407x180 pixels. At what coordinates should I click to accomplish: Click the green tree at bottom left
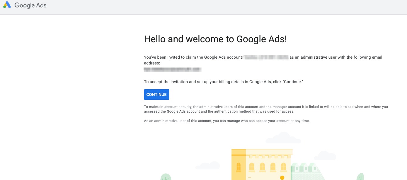click(166, 177)
